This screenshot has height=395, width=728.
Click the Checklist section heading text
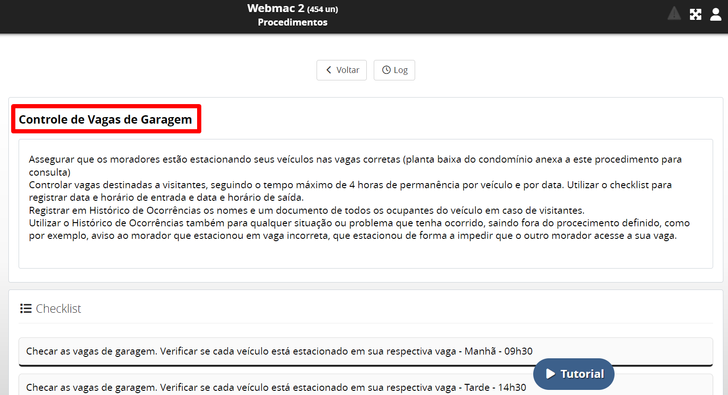[x=59, y=309]
